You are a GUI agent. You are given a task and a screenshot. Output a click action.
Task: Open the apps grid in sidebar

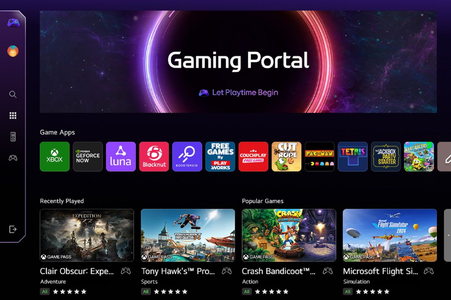[13, 116]
